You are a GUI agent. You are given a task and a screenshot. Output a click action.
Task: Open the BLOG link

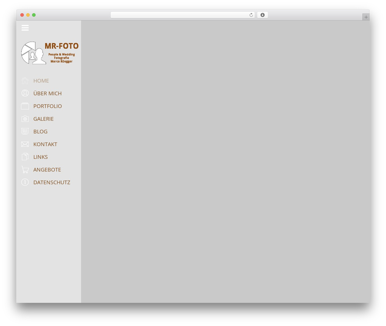pyautogui.click(x=40, y=131)
